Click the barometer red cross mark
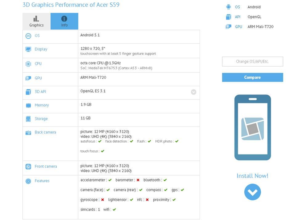This screenshot has height=220, width=297. tap(138, 180)
